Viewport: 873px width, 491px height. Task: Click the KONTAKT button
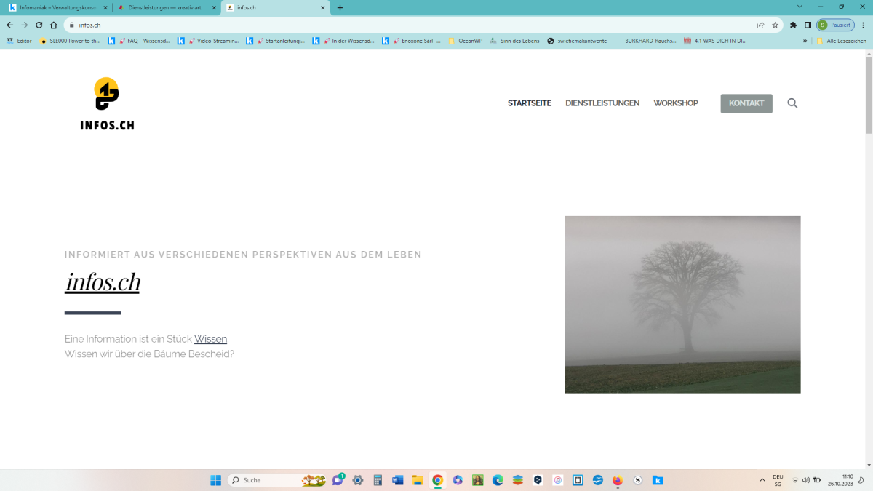click(x=746, y=103)
